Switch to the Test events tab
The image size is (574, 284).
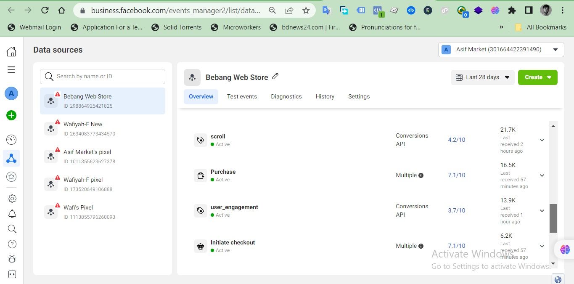tap(242, 96)
